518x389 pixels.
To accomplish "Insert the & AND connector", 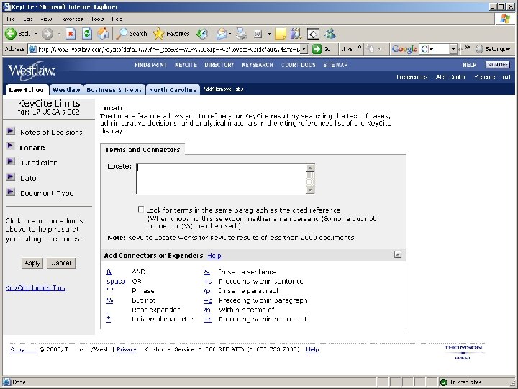I will [x=109, y=272].
